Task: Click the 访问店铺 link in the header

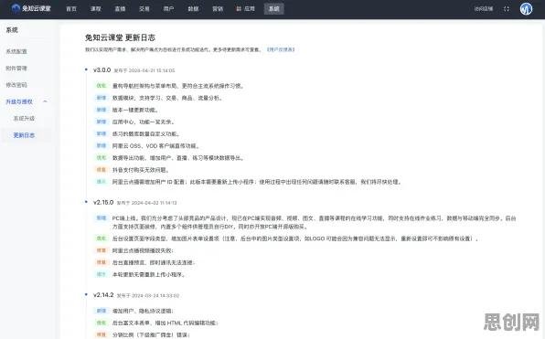Action: click(484, 9)
